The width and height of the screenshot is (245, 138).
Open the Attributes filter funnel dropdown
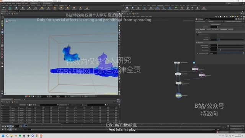[105, 105]
